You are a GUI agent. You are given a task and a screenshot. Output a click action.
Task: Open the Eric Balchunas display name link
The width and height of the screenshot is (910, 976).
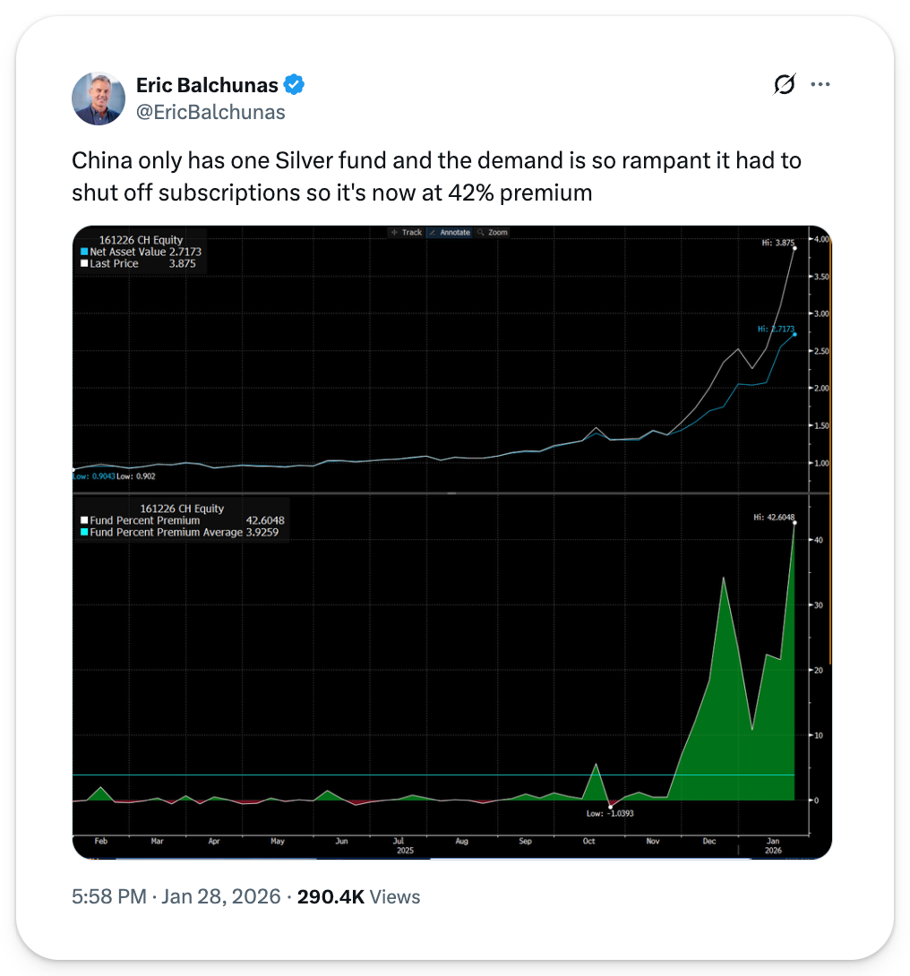coord(207,85)
